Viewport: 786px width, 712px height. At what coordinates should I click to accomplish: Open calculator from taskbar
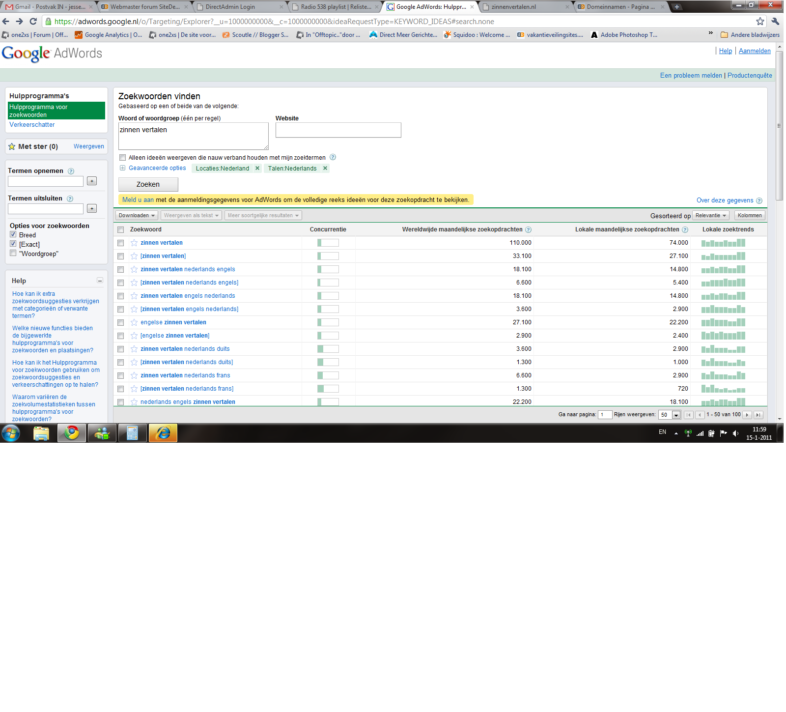click(133, 433)
